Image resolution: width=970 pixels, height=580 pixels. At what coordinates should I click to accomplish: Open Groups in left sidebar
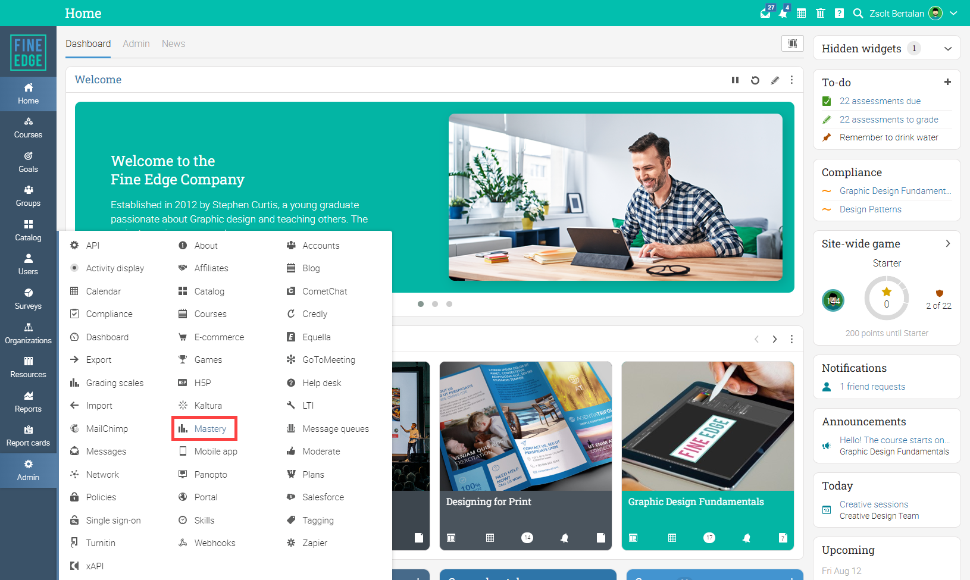click(x=28, y=196)
